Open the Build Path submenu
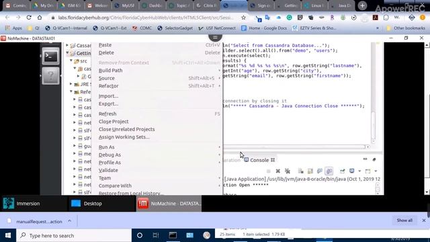 tap(157, 71)
